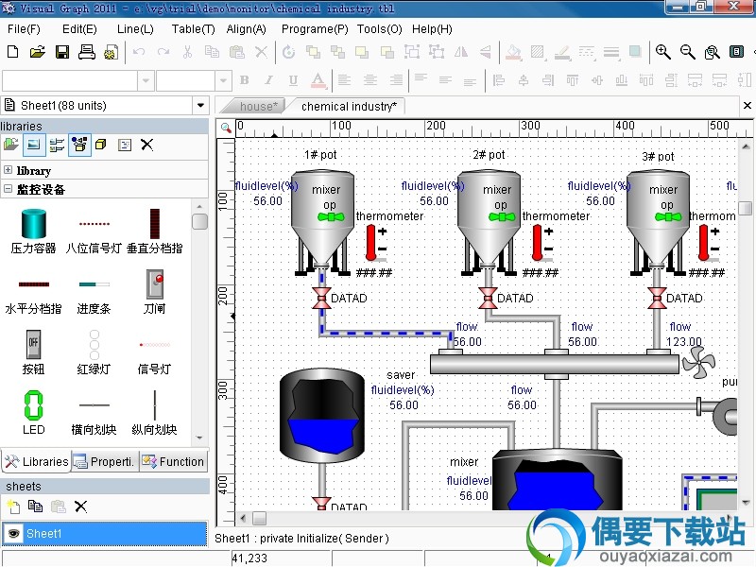Image resolution: width=756 pixels, height=567 pixels.
Task: Toggle Italic text formatting
Action: click(268, 80)
